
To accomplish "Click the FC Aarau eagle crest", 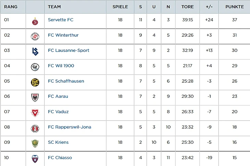I will pos(35,98).
